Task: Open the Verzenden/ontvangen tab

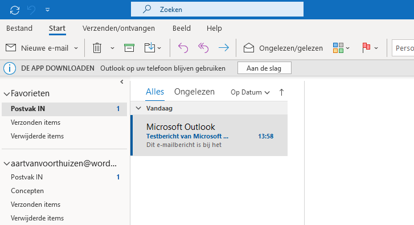Action: click(x=118, y=28)
